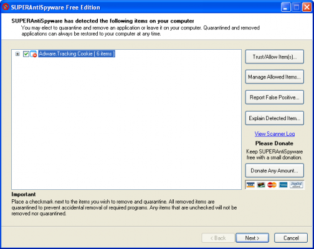Open Manage Allowed Items
This screenshot has height=249, width=314.
[275, 77]
